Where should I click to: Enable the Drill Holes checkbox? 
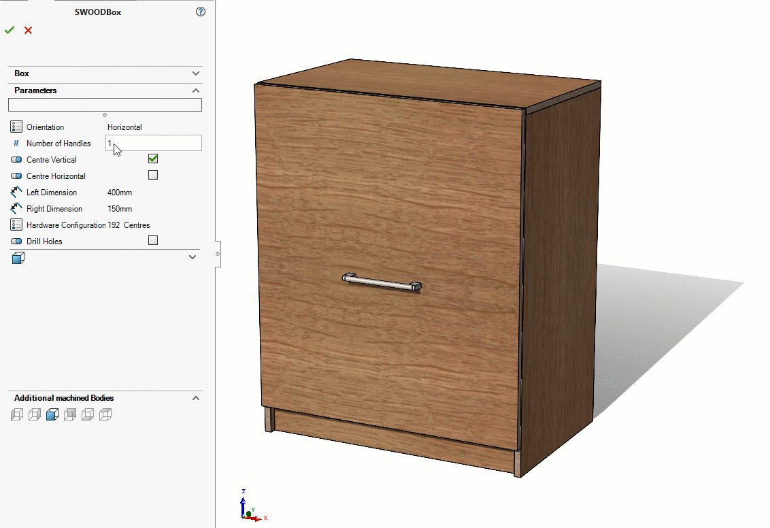[152, 240]
